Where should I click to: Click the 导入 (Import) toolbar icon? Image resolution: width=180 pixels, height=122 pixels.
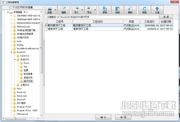tap(77, 10)
